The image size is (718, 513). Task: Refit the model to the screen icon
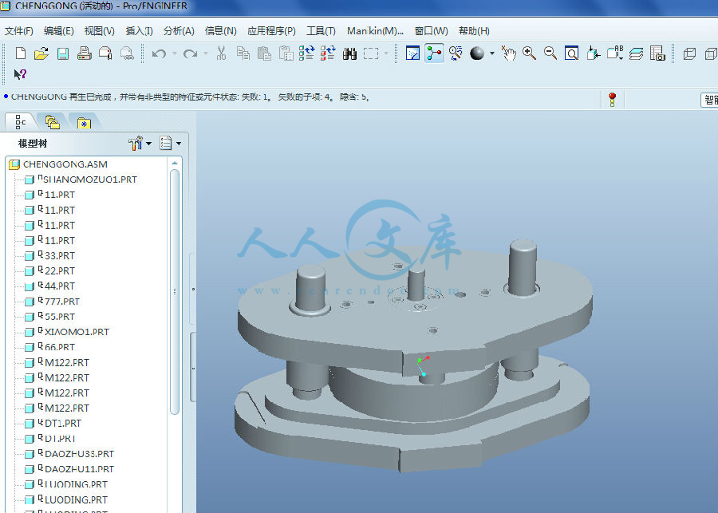click(x=571, y=53)
